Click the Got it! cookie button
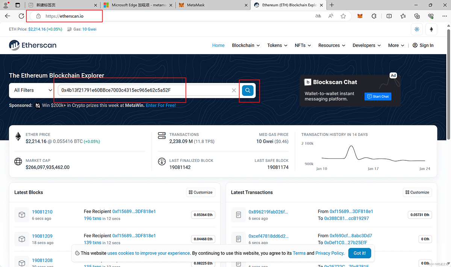 [359, 253]
